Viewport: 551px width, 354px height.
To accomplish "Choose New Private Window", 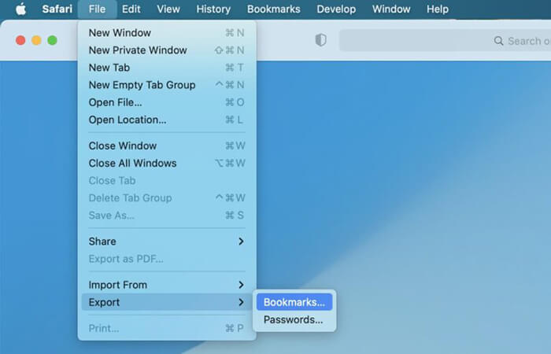I will [167, 50].
